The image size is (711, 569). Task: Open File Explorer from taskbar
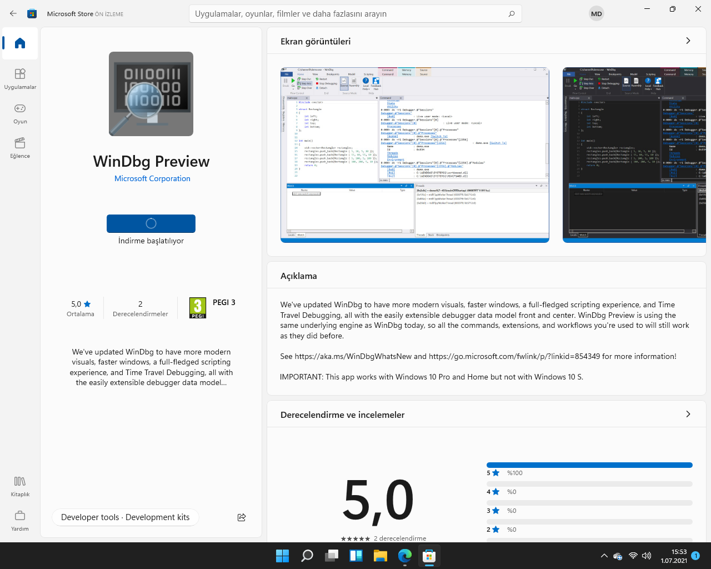[380, 556]
